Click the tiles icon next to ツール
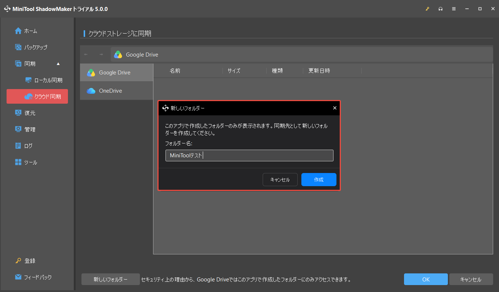Screen dimensions: 499x292 18,162
